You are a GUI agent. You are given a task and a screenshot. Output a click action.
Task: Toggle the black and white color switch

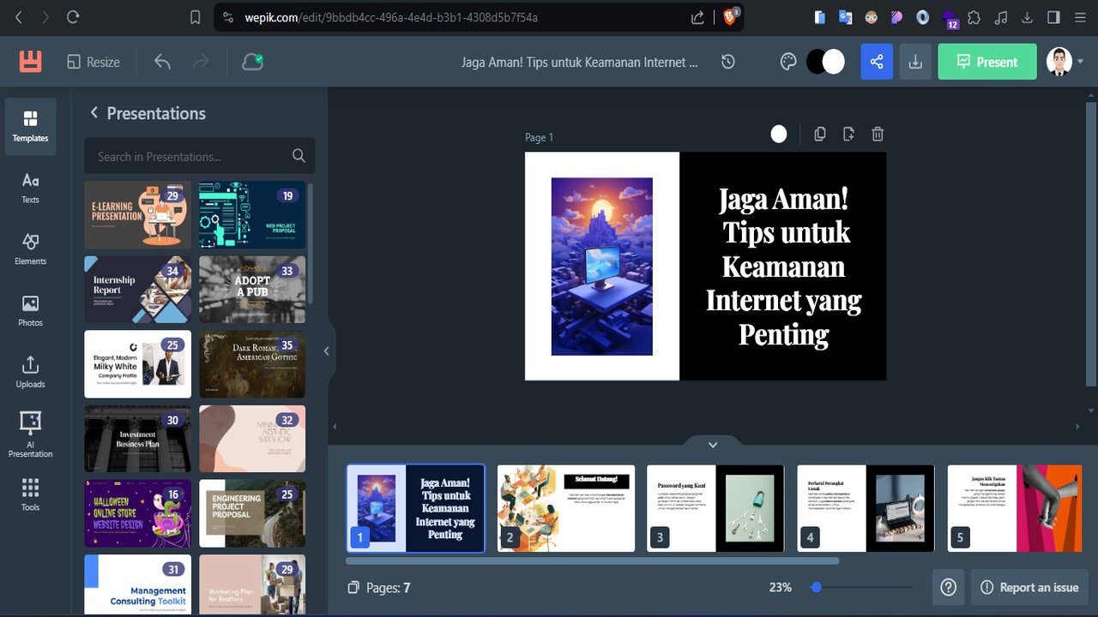point(825,62)
